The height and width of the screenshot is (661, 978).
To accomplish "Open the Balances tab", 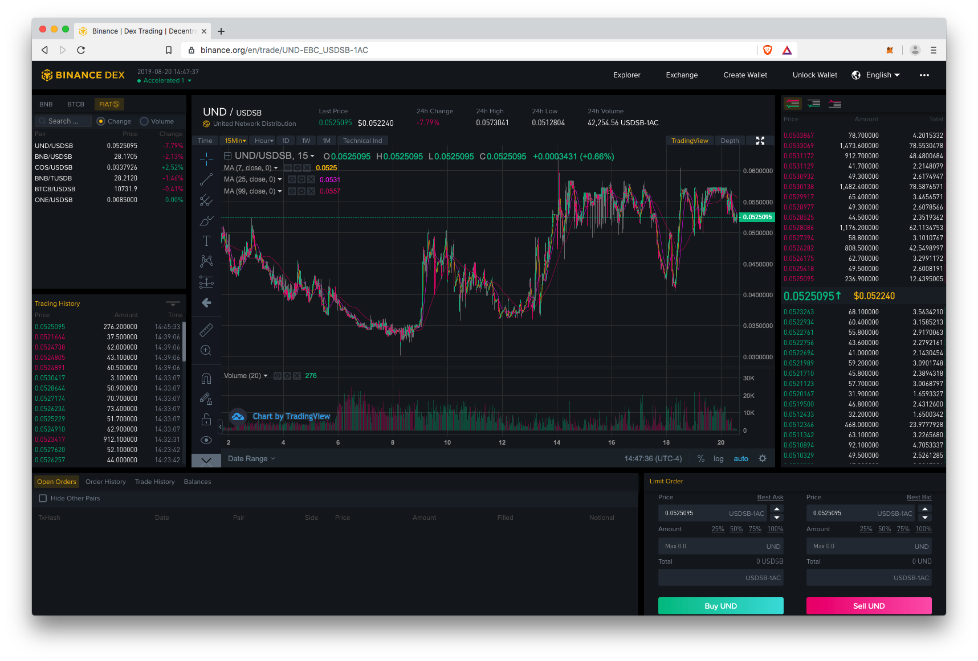I will [197, 482].
